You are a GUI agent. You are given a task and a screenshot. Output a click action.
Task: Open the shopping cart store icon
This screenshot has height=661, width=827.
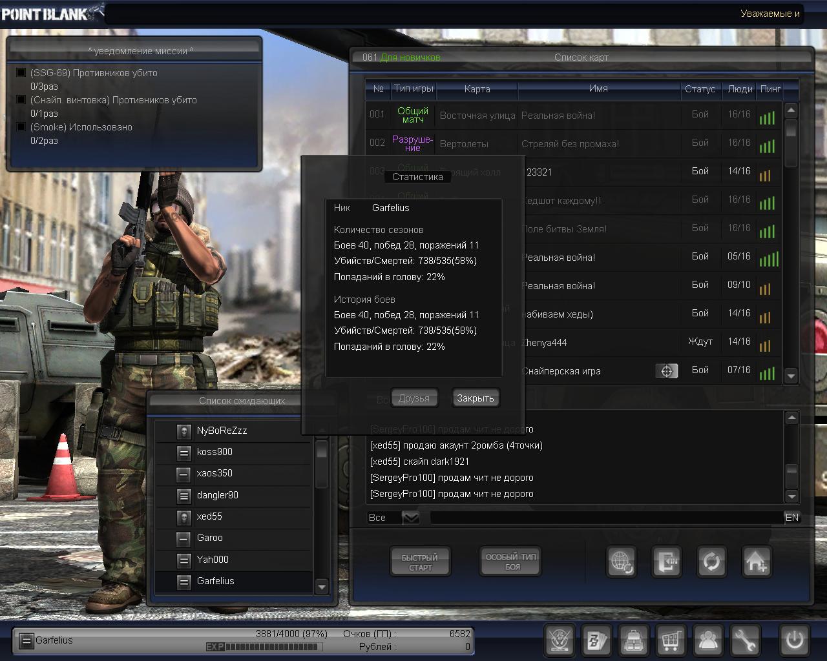[671, 640]
